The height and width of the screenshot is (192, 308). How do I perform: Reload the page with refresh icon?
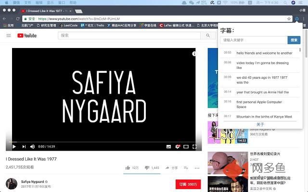[18, 19]
